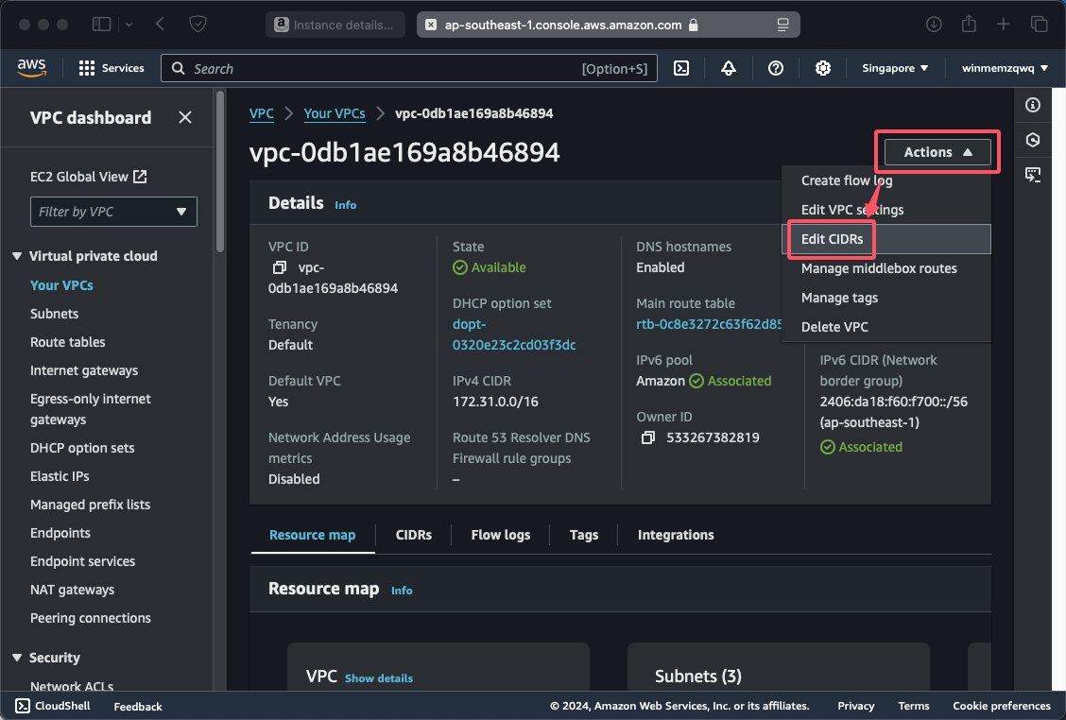
Task: Open the Privacy footer link
Action: coord(856,706)
